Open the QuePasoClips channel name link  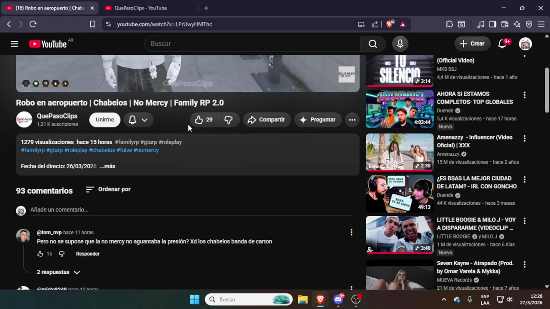(57, 116)
